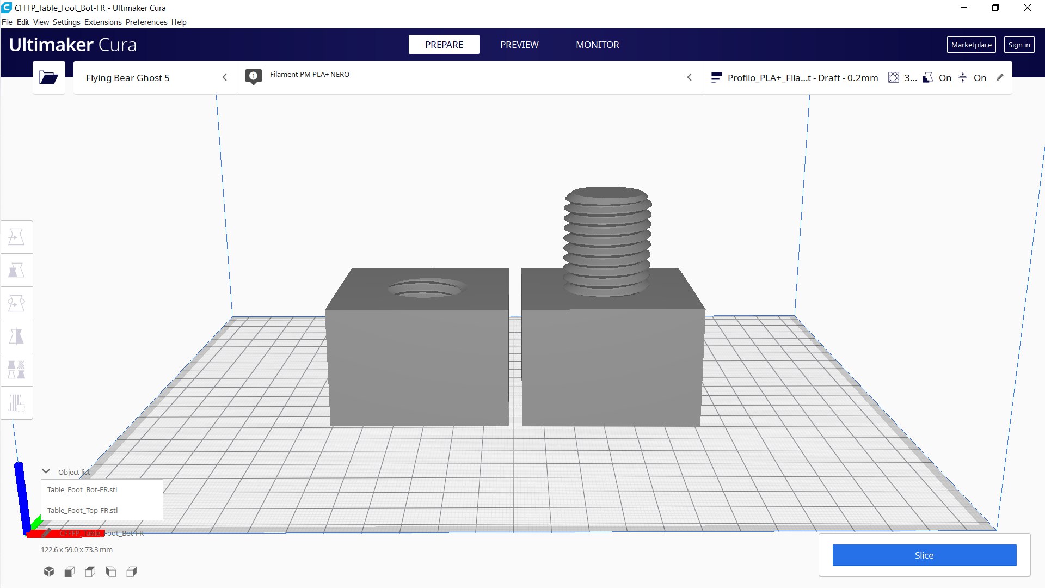The height and width of the screenshot is (588, 1045).
Task: Click the model dimensions 122.6 x 59.0 x 73.3 mm
Action: 77,549
